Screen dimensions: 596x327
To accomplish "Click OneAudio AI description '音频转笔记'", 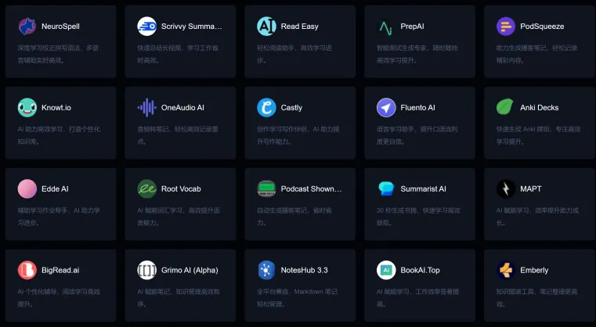I will [154, 130].
